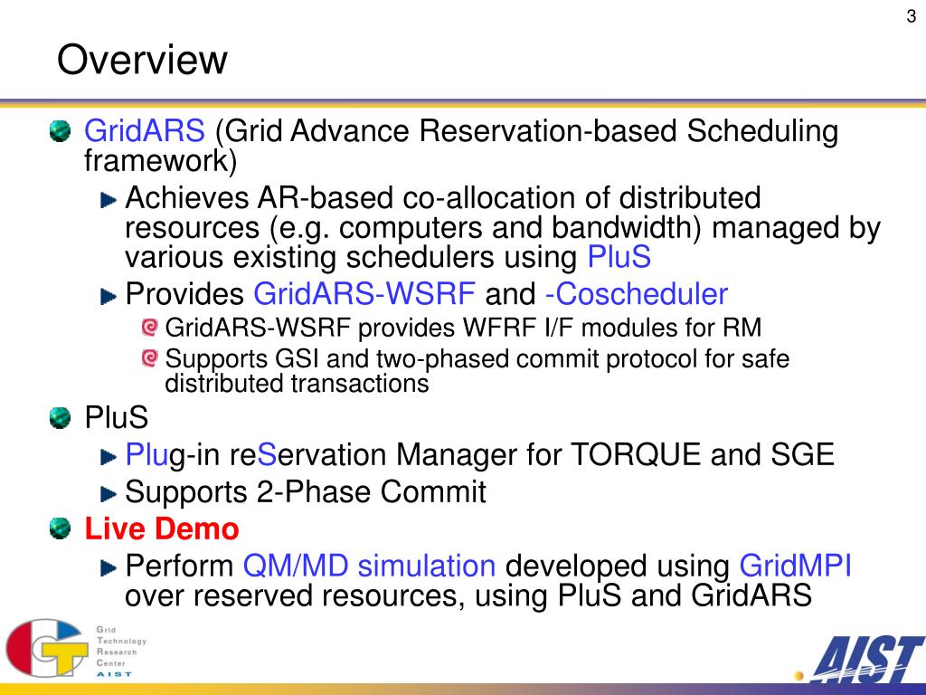Click 'Supports GSI and two-phased commit protocol' line
The image size is (926, 695).
(477, 358)
